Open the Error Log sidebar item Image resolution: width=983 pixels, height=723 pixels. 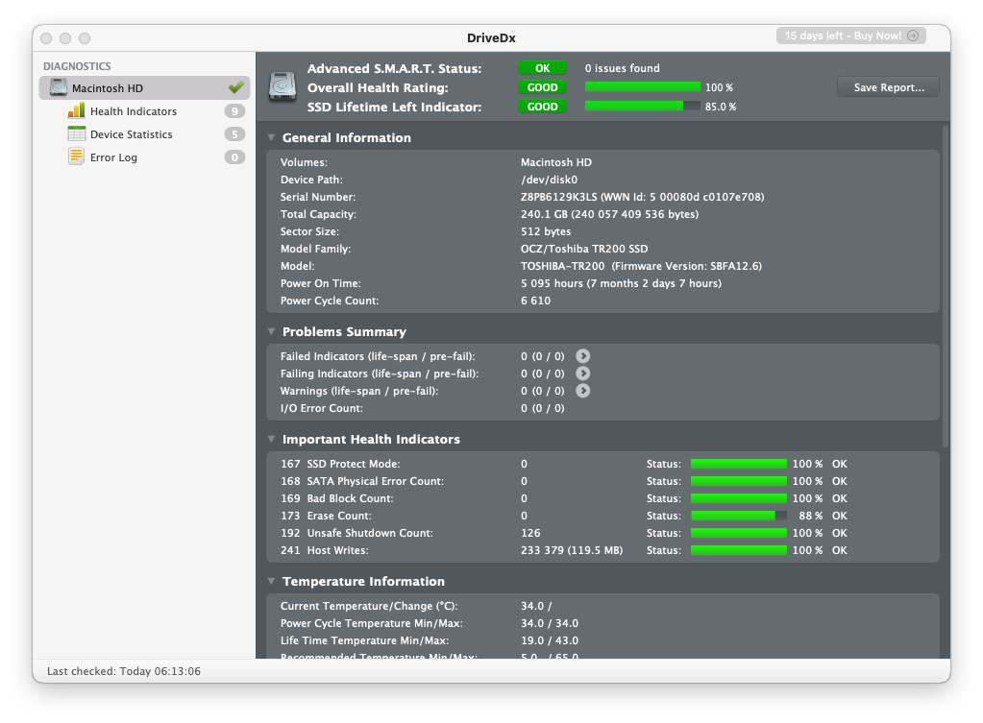pos(113,157)
